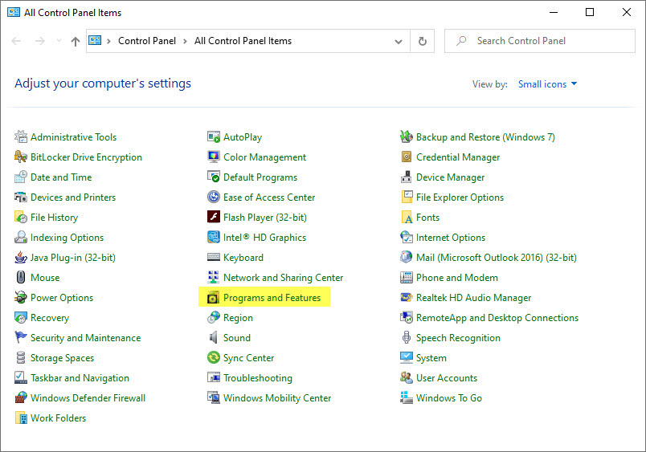This screenshot has height=452, width=646.
Task: Open the Default Programs link
Action: click(x=260, y=177)
